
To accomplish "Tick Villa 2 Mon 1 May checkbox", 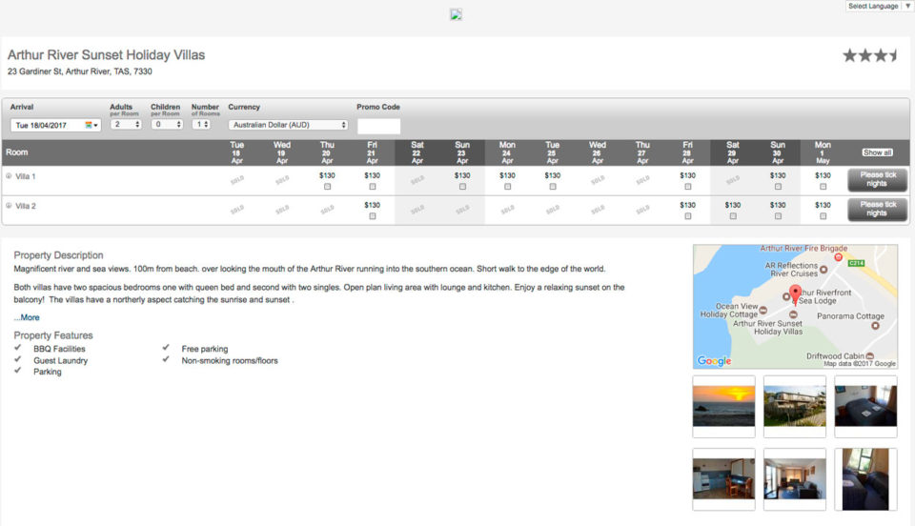I will click(x=823, y=215).
